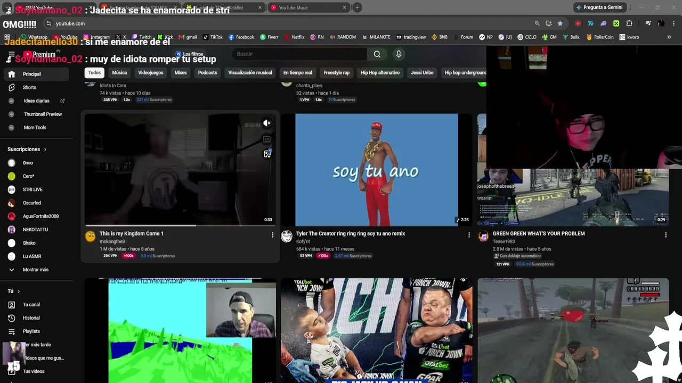
Task: Bookmark this page with the star icon
Action: [560, 23]
